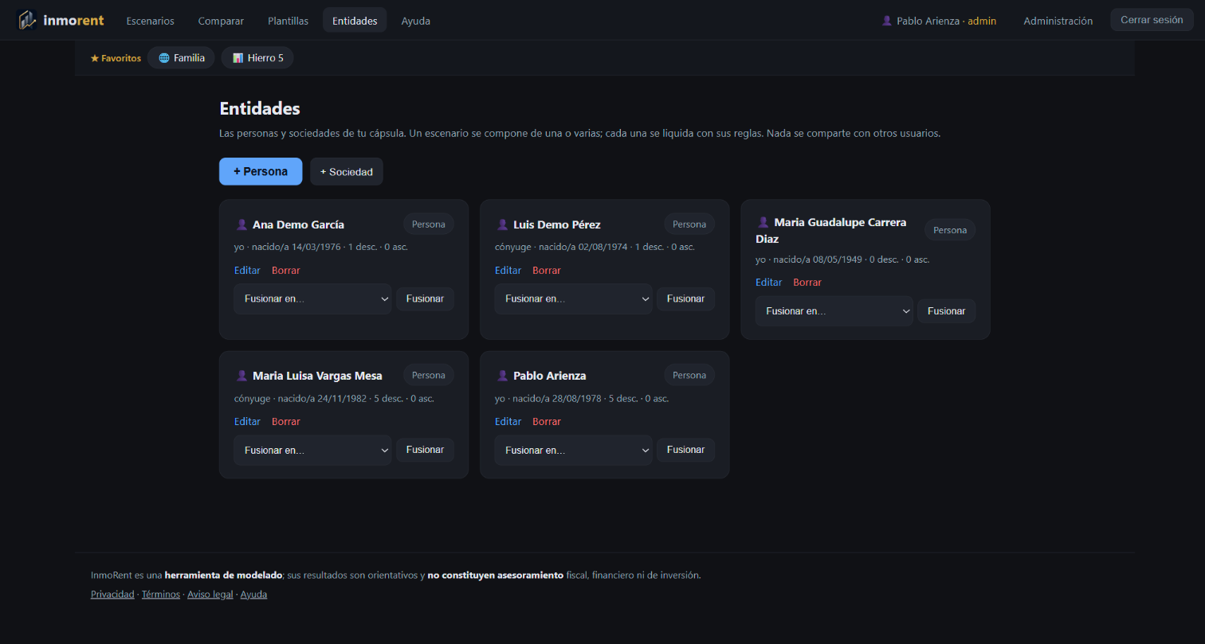Expand Fusionar en dropdown for Maria Luisa Vargas Mesa
1205x644 pixels.
(312, 450)
